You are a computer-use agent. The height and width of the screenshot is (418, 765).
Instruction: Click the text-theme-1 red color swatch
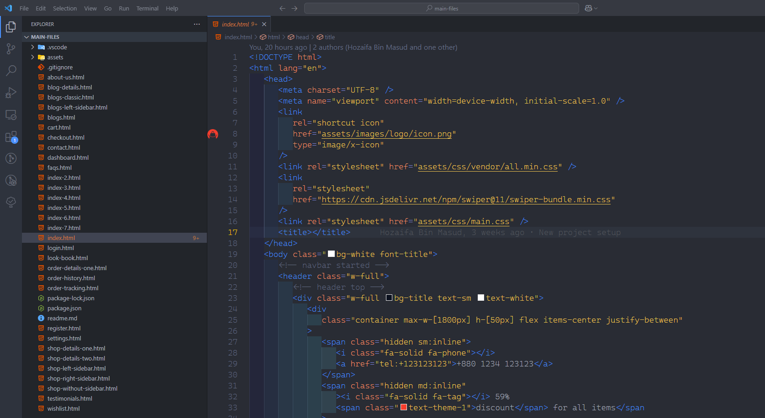(404, 408)
